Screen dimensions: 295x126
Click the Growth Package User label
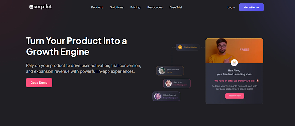click(x=180, y=85)
